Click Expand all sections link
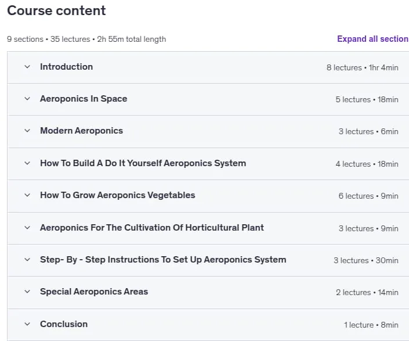 point(373,39)
